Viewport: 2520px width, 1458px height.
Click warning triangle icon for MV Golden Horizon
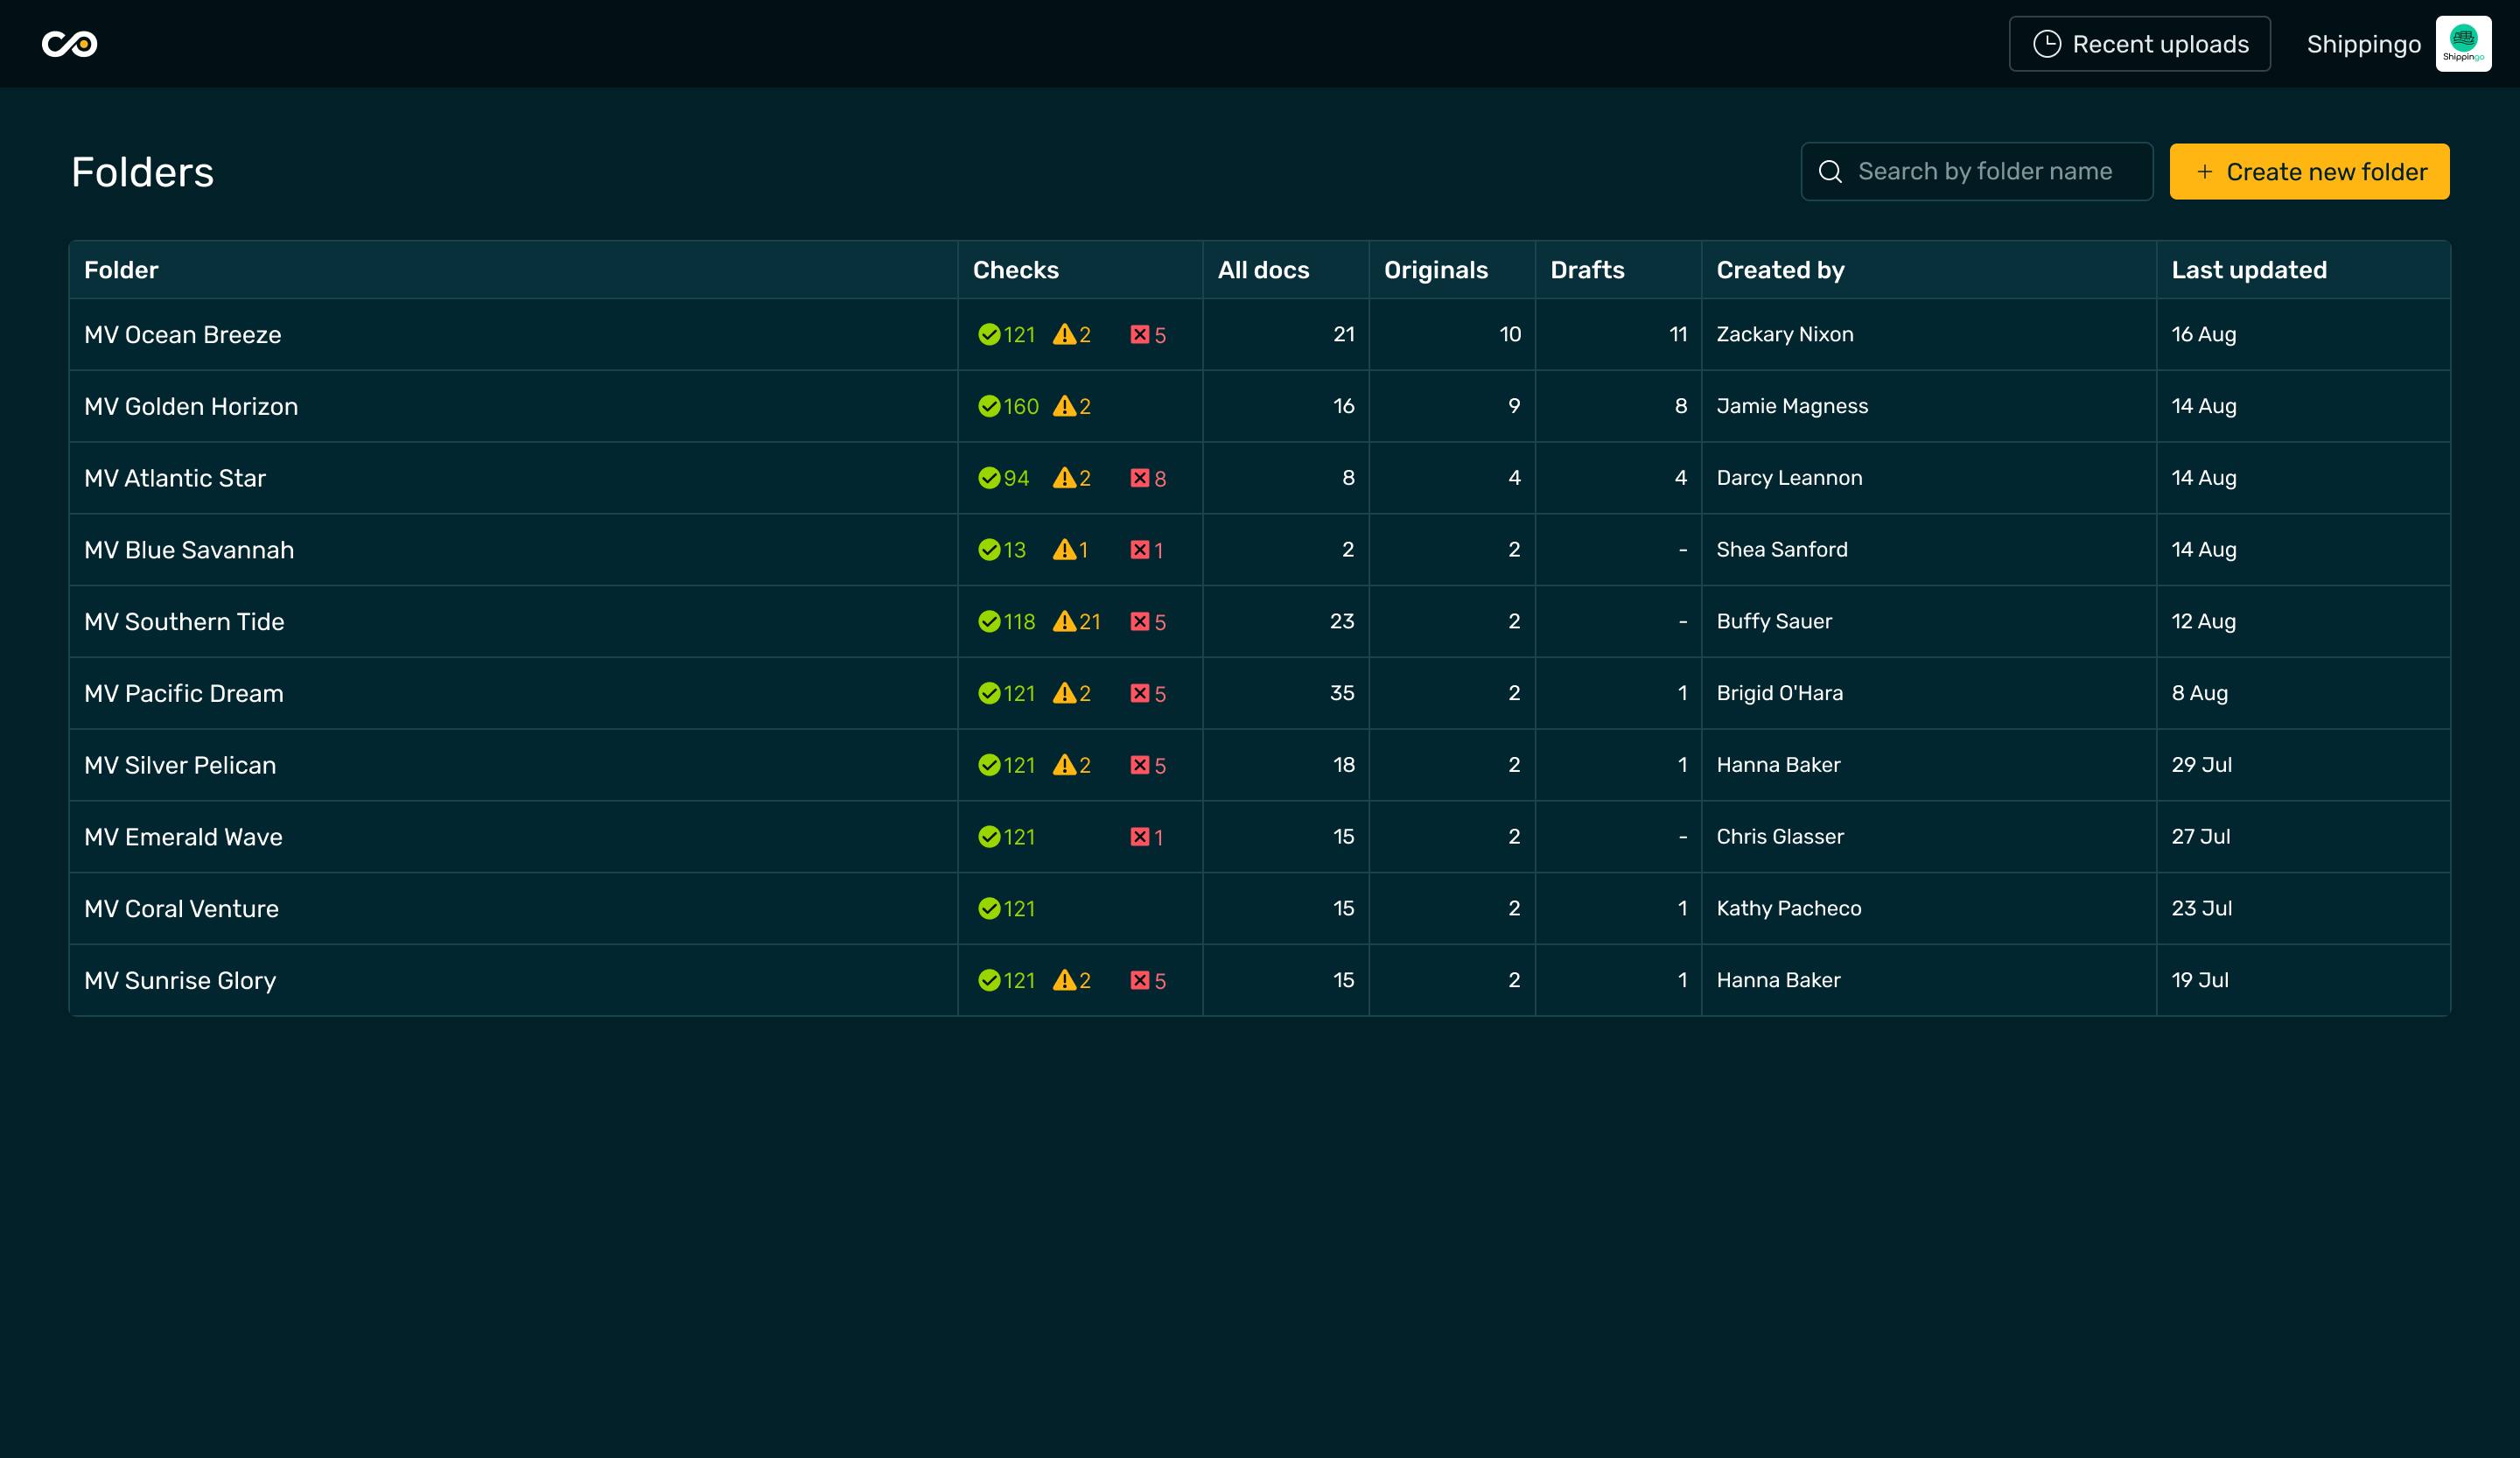[1064, 407]
